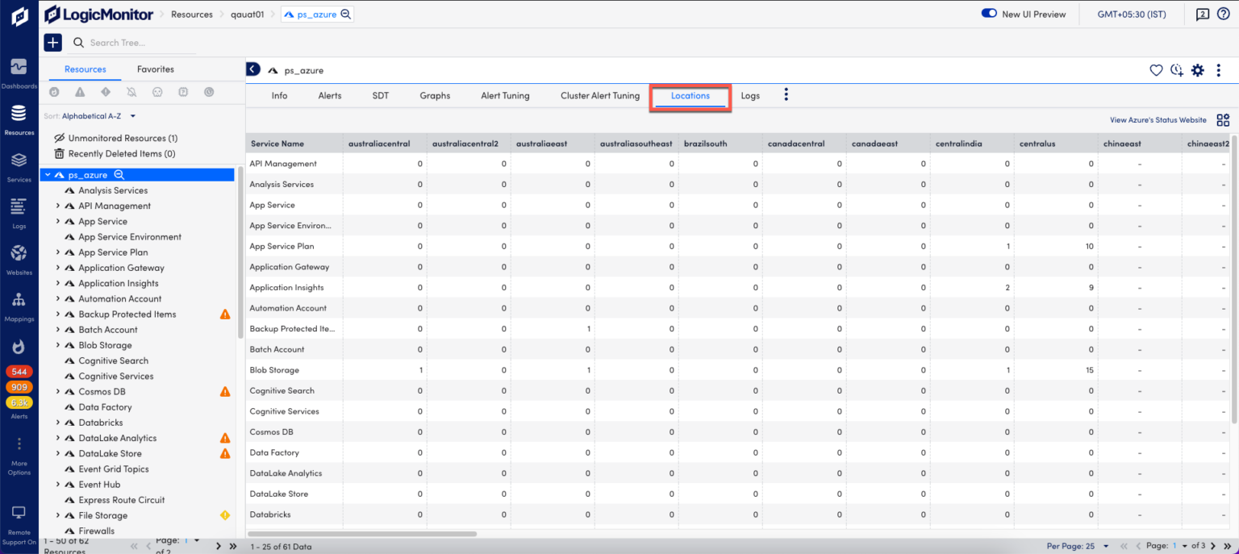This screenshot has width=1239, height=554.
Task: Click the qauat01 breadcrumb link
Action: 248,15
